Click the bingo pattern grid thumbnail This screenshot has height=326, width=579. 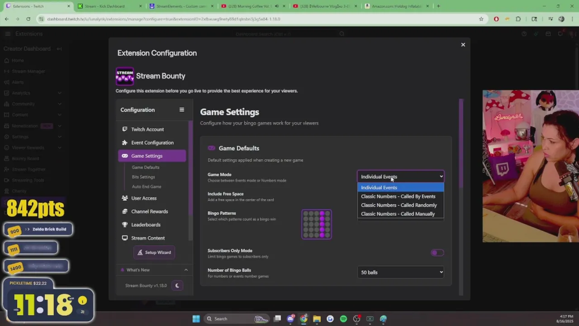pos(317,224)
